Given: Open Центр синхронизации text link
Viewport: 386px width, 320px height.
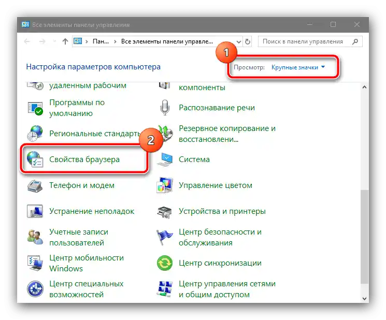Looking at the screenshot, I should (220, 263).
